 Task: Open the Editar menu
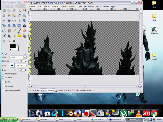tap(39, 6)
